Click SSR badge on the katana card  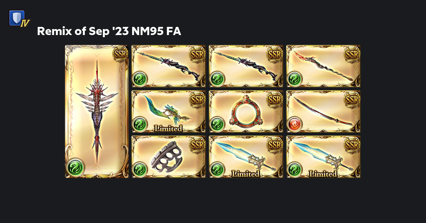point(352,99)
